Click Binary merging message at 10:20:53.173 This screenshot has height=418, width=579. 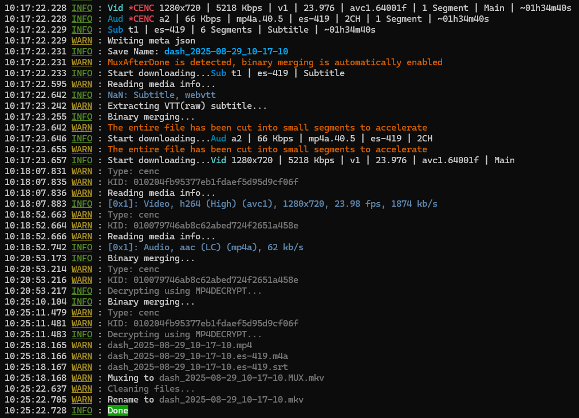pyautogui.click(x=151, y=258)
